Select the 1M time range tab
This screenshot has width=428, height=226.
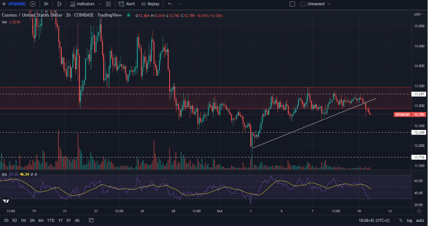[x=23, y=220]
